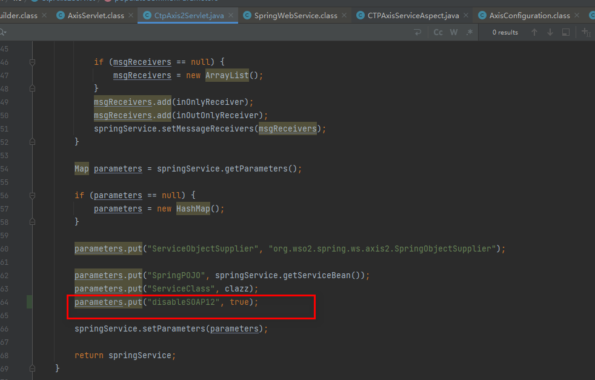595x380 pixels.
Task: Click the "ServiceClass" string literal
Action: click(181, 288)
